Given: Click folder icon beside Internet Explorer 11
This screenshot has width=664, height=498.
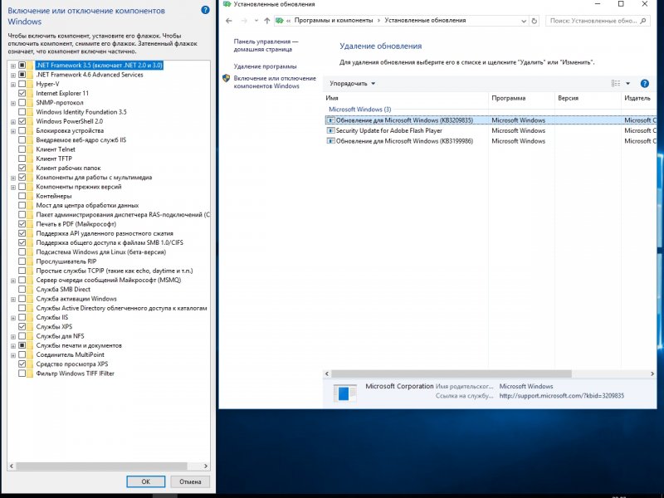Looking at the screenshot, I should pos(30,93).
